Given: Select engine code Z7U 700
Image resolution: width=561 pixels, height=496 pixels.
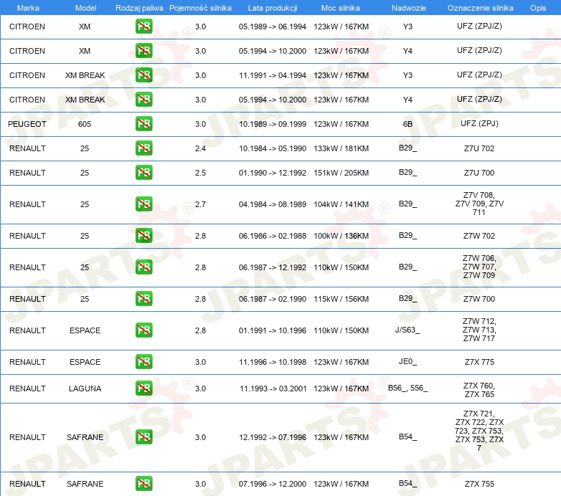Looking at the screenshot, I should click(479, 173).
